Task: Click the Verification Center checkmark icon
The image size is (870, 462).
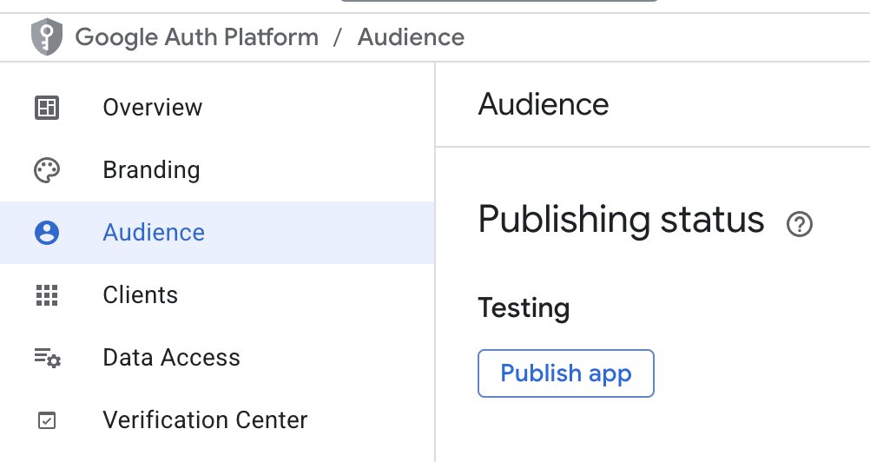Action: [x=46, y=420]
